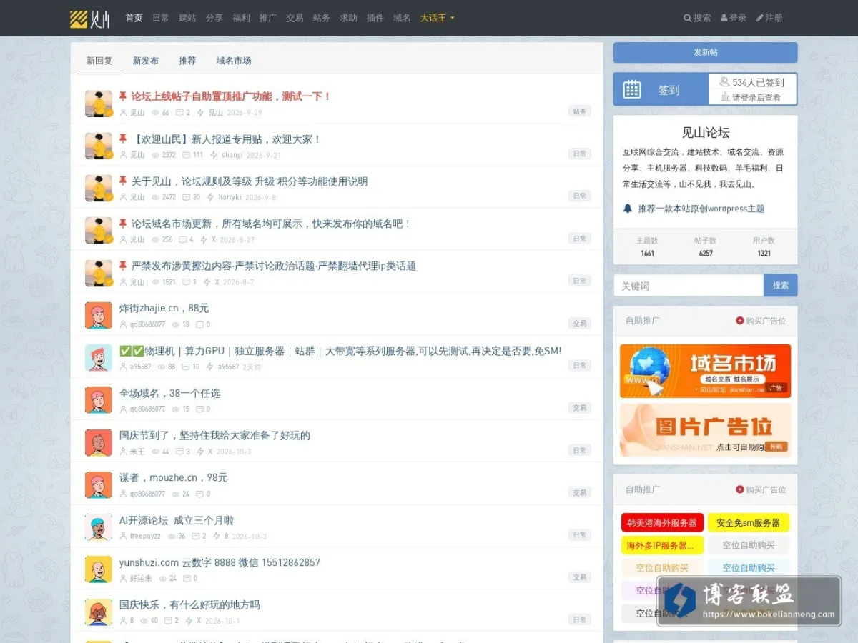
Task: Open 分享 navigation item
Action: [x=214, y=18]
